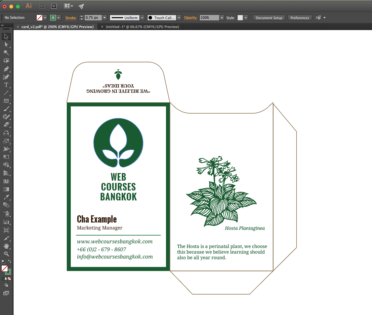Open Adobe Stock via St icon

point(54,6)
